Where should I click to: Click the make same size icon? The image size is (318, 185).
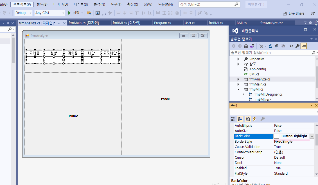pyautogui.click(x=170, y=13)
